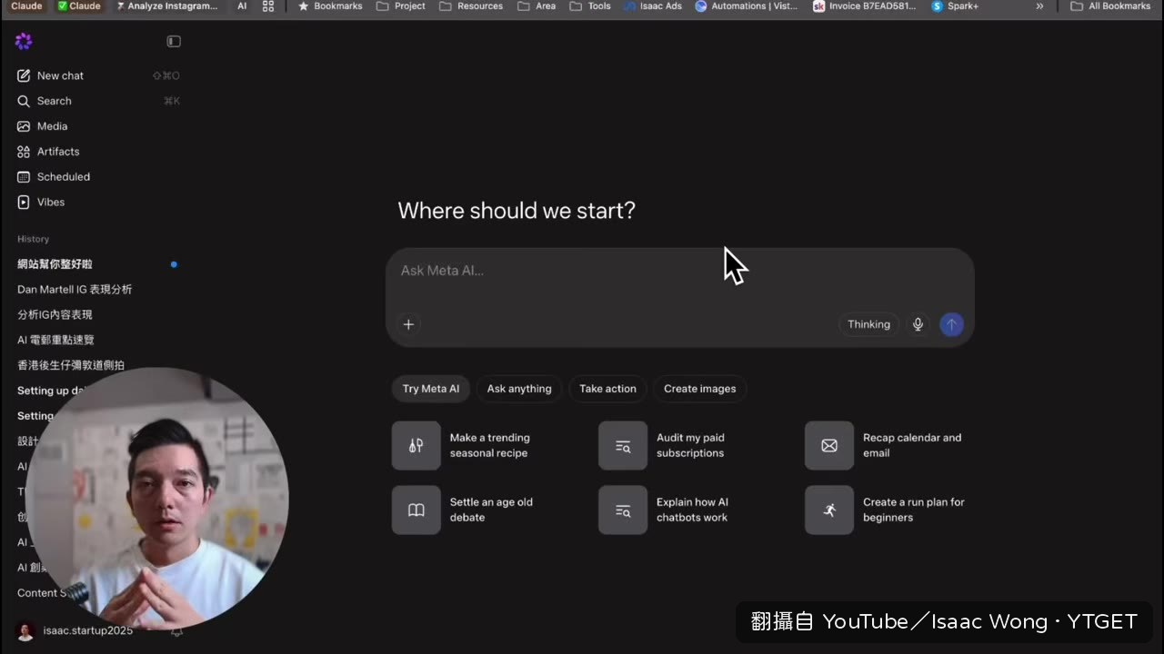Viewport: 1164px width, 654px height.
Task: Open the Isaac Ads bookmark
Action: [x=653, y=6]
